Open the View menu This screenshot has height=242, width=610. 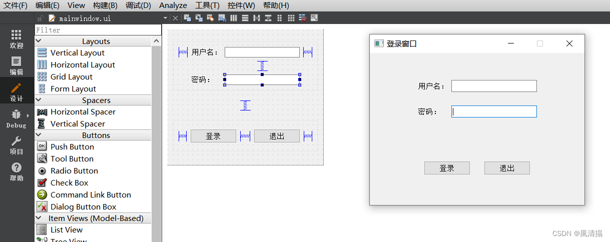(76, 5)
